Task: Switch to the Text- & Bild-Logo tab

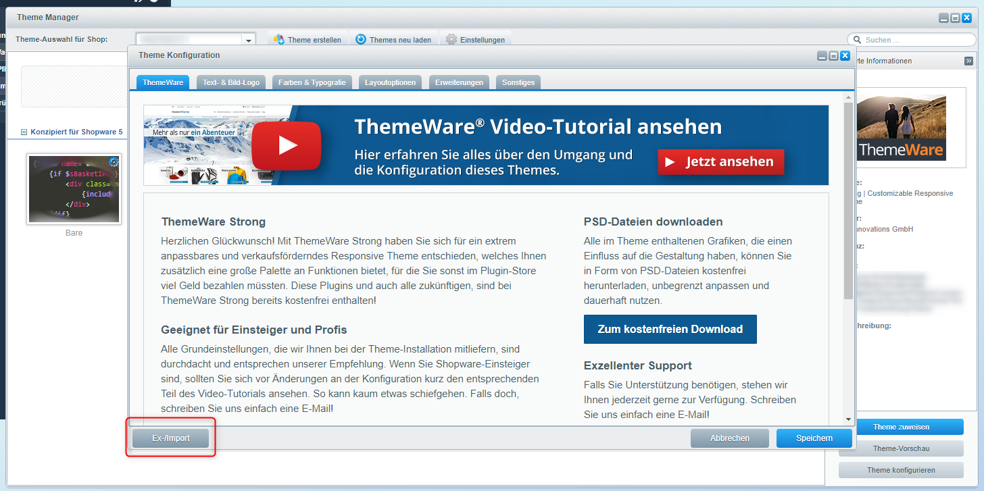Action: pyautogui.click(x=231, y=82)
